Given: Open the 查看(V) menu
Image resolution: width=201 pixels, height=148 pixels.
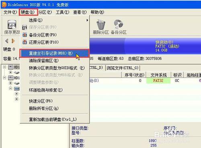Looking at the screenshot, I should pos(80,12).
